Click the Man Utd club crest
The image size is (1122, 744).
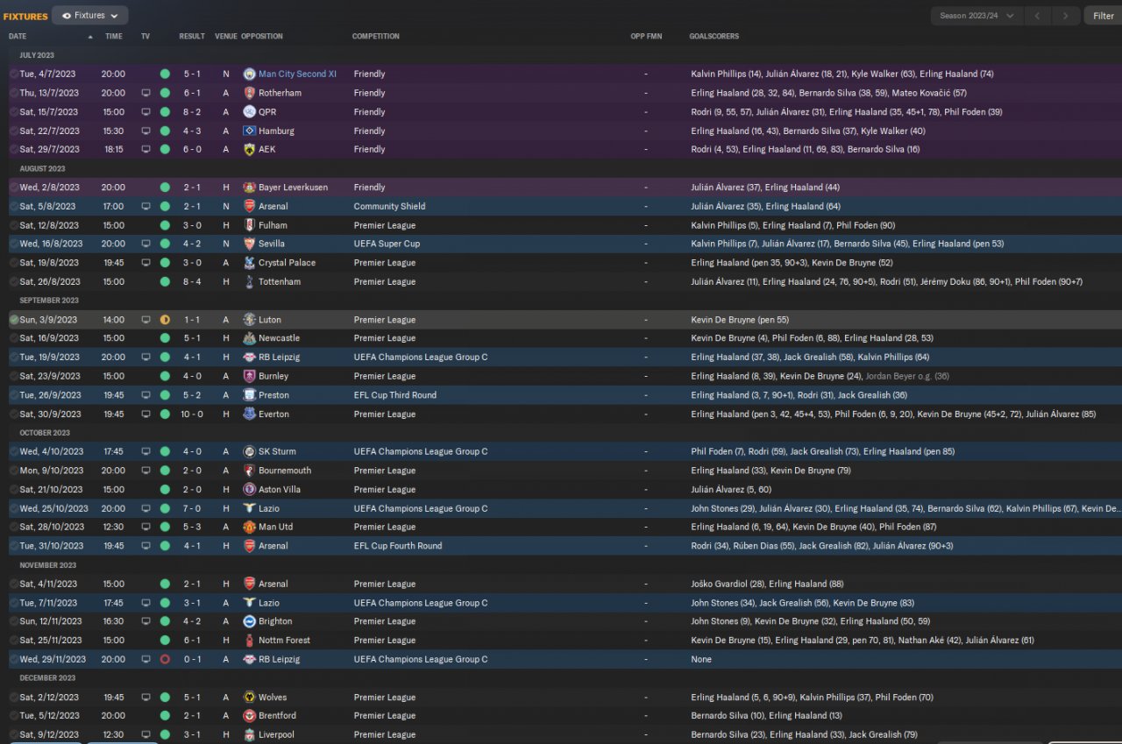click(249, 528)
